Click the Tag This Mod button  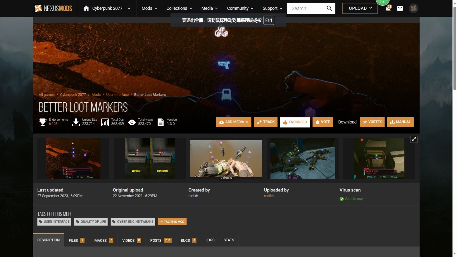[172, 222]
